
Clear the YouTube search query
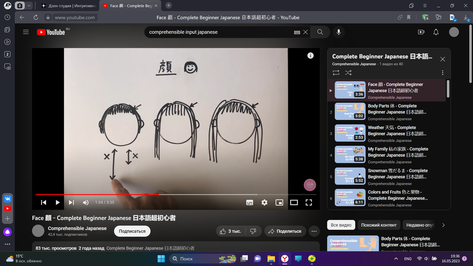point(305,32)
